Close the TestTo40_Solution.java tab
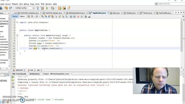The width and height of the screenshot is (185, 104). (x=64, y=13)
